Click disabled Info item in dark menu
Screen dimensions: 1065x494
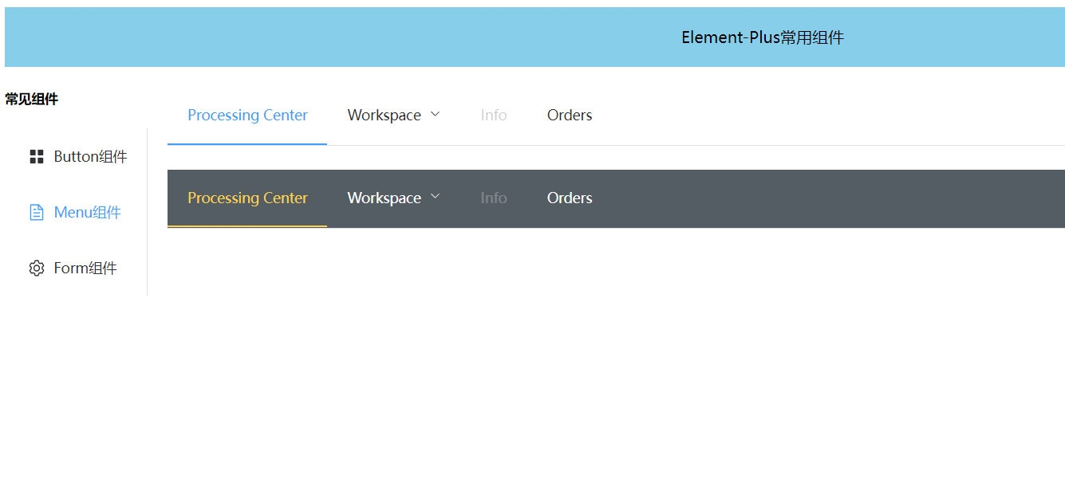(494, 198)
